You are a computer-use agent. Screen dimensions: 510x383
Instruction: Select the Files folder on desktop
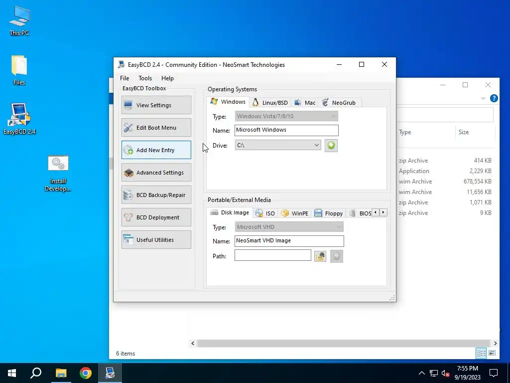(x=19, y=70)
